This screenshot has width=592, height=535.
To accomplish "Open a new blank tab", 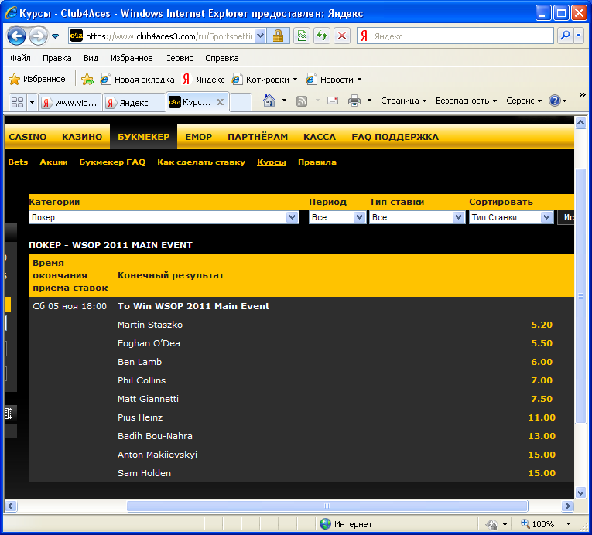I will [241, 102].
